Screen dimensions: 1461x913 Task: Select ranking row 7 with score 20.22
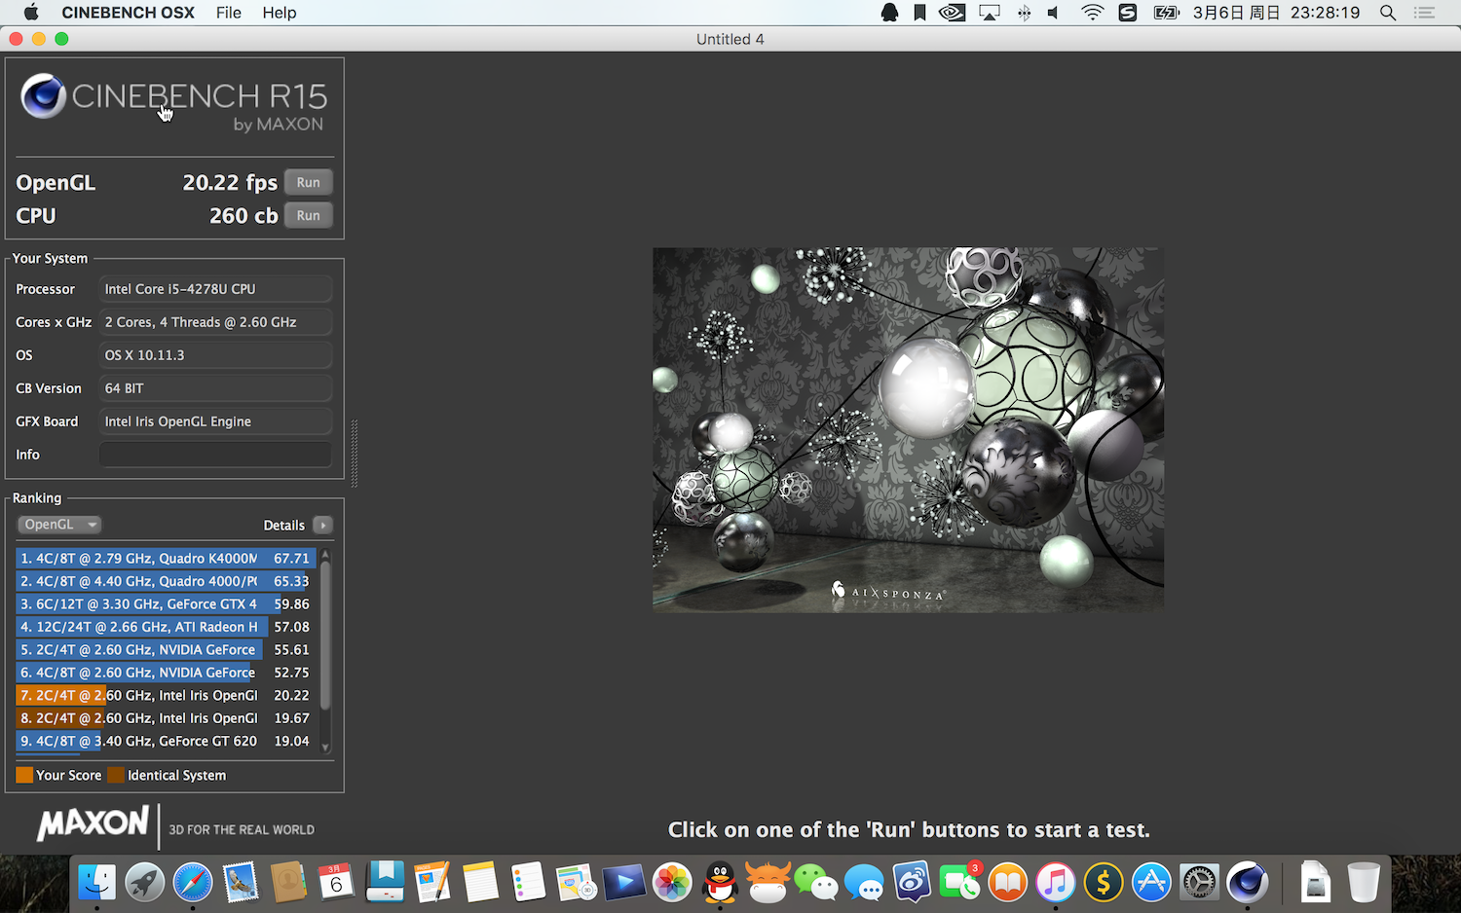pos(167,695)
